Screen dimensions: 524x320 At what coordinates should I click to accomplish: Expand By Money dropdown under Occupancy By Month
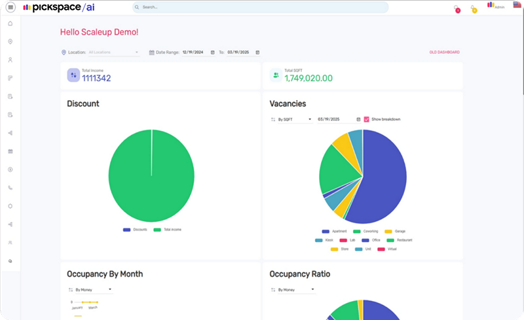point(94,290)
